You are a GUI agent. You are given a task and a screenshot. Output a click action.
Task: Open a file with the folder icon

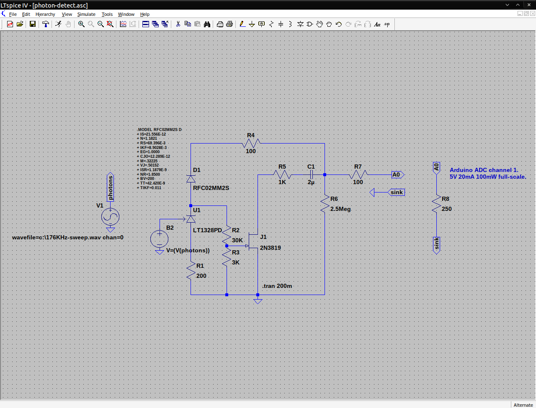tap(20, 24)
